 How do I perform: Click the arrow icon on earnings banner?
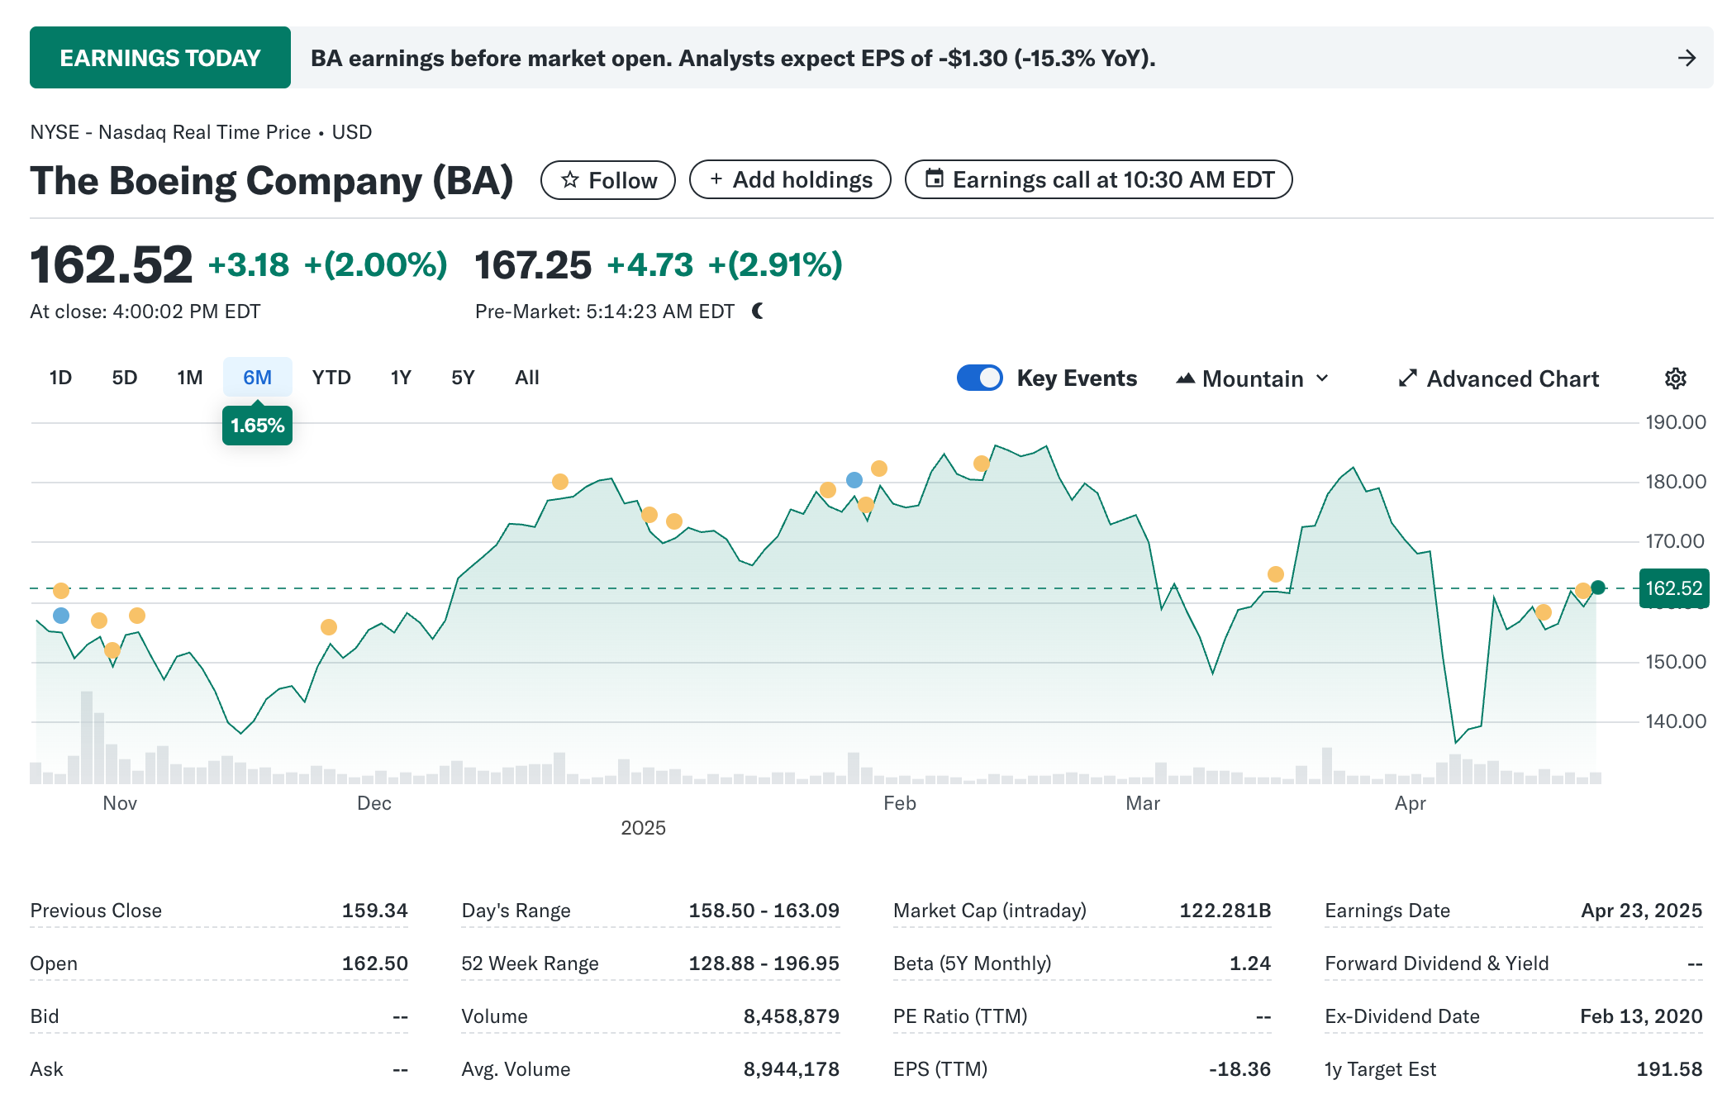click(1687, 58)
